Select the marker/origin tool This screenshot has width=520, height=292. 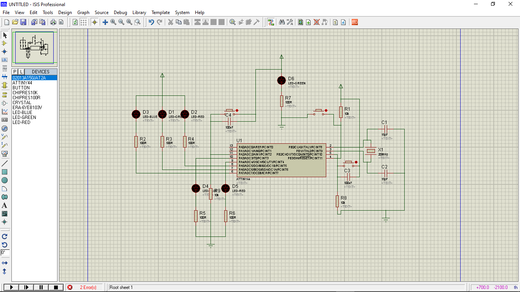click(5, 222)
